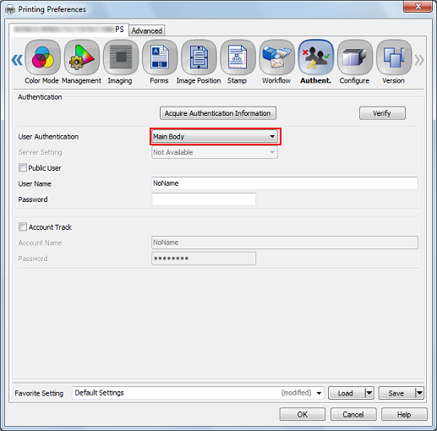Enable the Account Track checkbox
The image size is (437, 431).
tap(23, 227)
